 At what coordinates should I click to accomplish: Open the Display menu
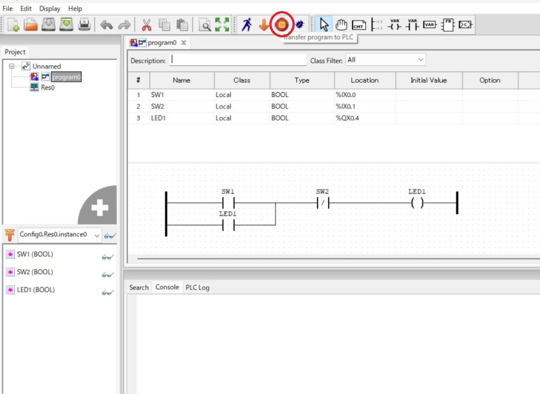(x=50, y=8)
